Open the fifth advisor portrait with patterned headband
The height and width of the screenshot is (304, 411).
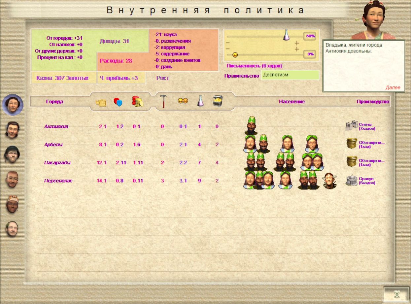click(x=13, y=204)
